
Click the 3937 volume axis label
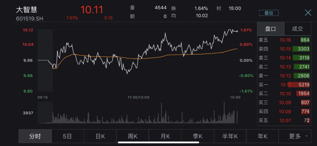pyautogui.click(x=28, y=113)
